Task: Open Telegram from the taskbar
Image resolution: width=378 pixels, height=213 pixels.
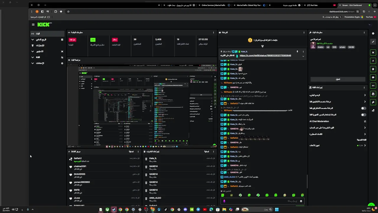Action: (198, 209)
